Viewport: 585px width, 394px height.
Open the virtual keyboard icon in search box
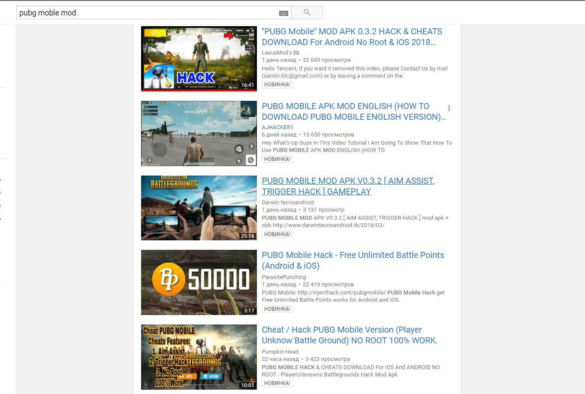(x=283, y=13)
